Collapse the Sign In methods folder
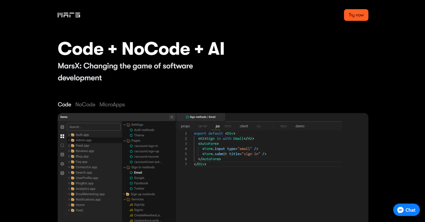 (124, 167)
